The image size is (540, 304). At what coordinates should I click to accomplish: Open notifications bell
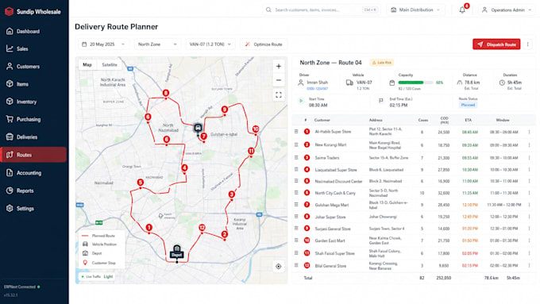(462, 10)
